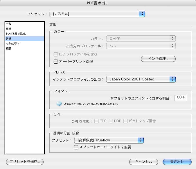The height and width of the screenshot is (169, 196).
Task: Open the Japan Color 2001 Coated dropdown
Action: click(141, 79)
